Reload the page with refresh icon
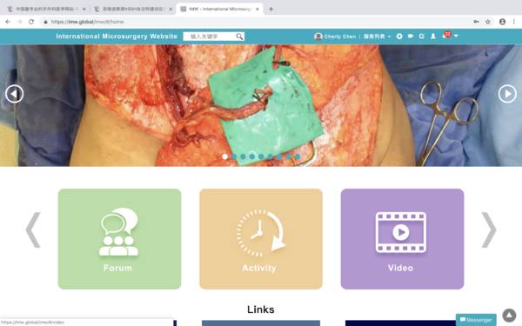The image size is (522, 326). click(x=31, y=22)
